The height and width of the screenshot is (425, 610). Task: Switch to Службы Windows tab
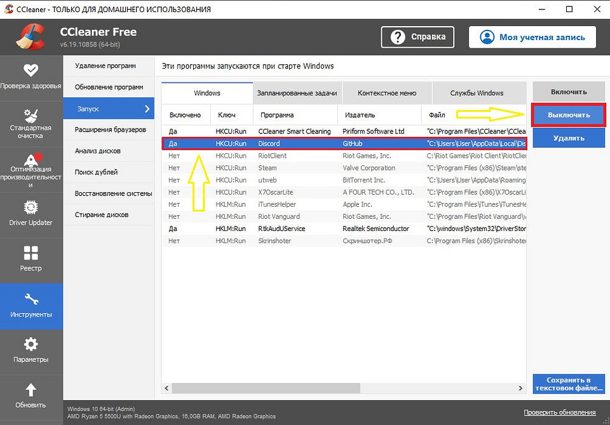(x=477, y=93)
